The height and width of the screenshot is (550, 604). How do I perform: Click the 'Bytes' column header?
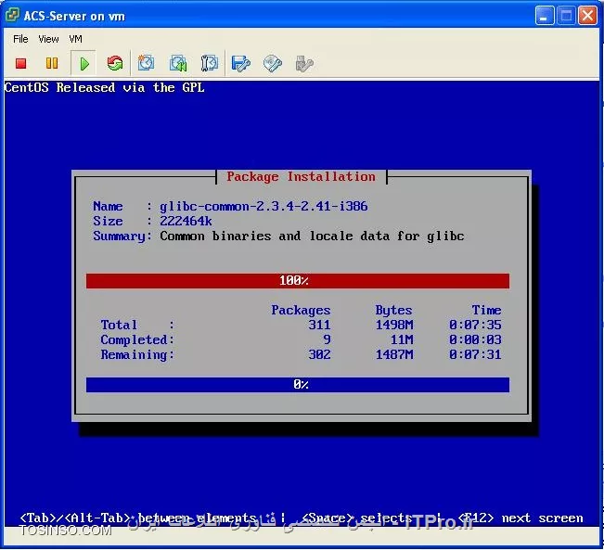click(393, 310)
